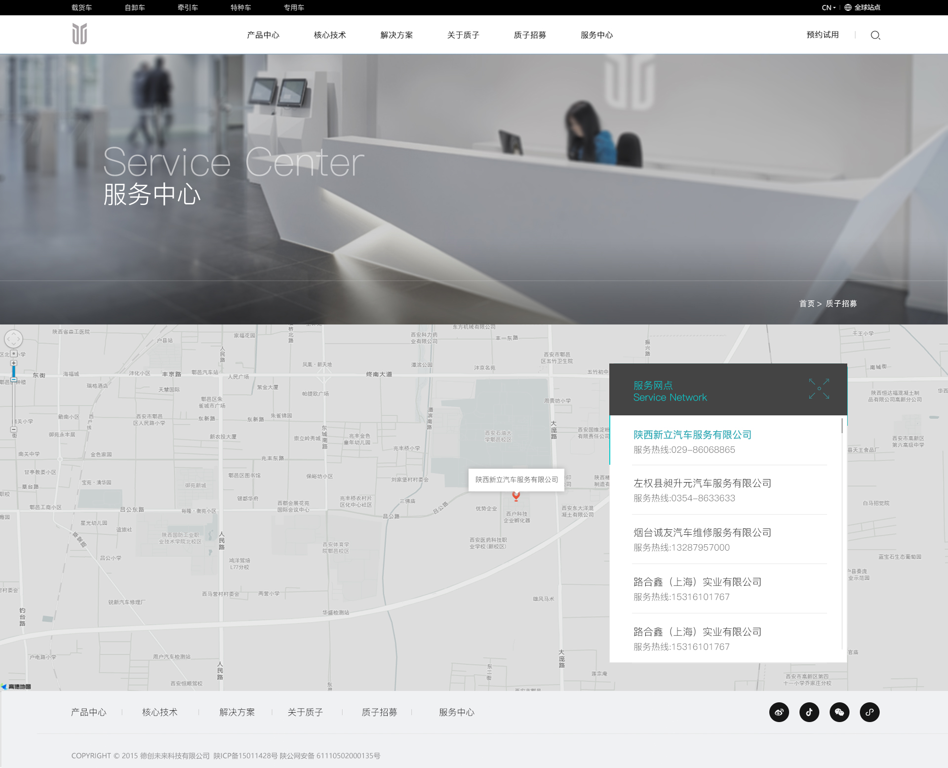Click the map zoom-in plus button
948x768 pixels.
click(x=14, y=363)
